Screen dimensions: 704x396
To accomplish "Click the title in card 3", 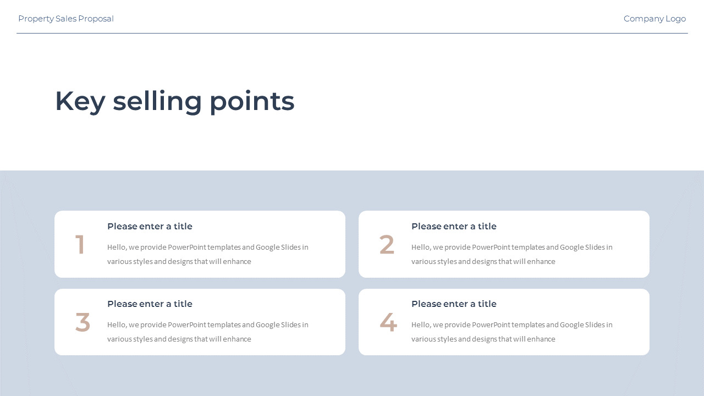I will click(x=150, y=304).
